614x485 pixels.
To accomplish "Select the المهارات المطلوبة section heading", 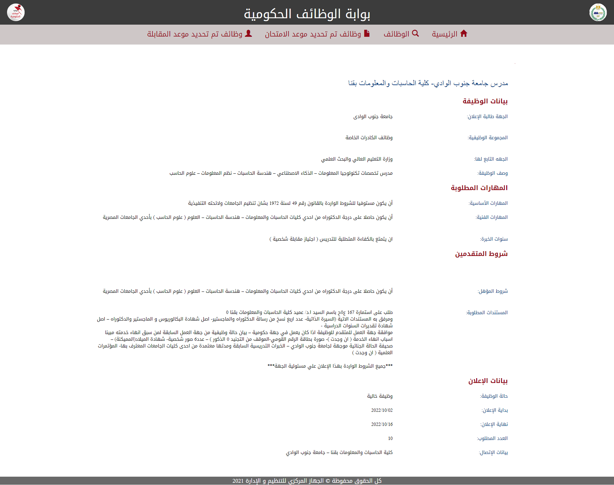I will click(x=479, y=188).
